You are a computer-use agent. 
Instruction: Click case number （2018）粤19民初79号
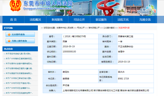click(x=74, y=36)
